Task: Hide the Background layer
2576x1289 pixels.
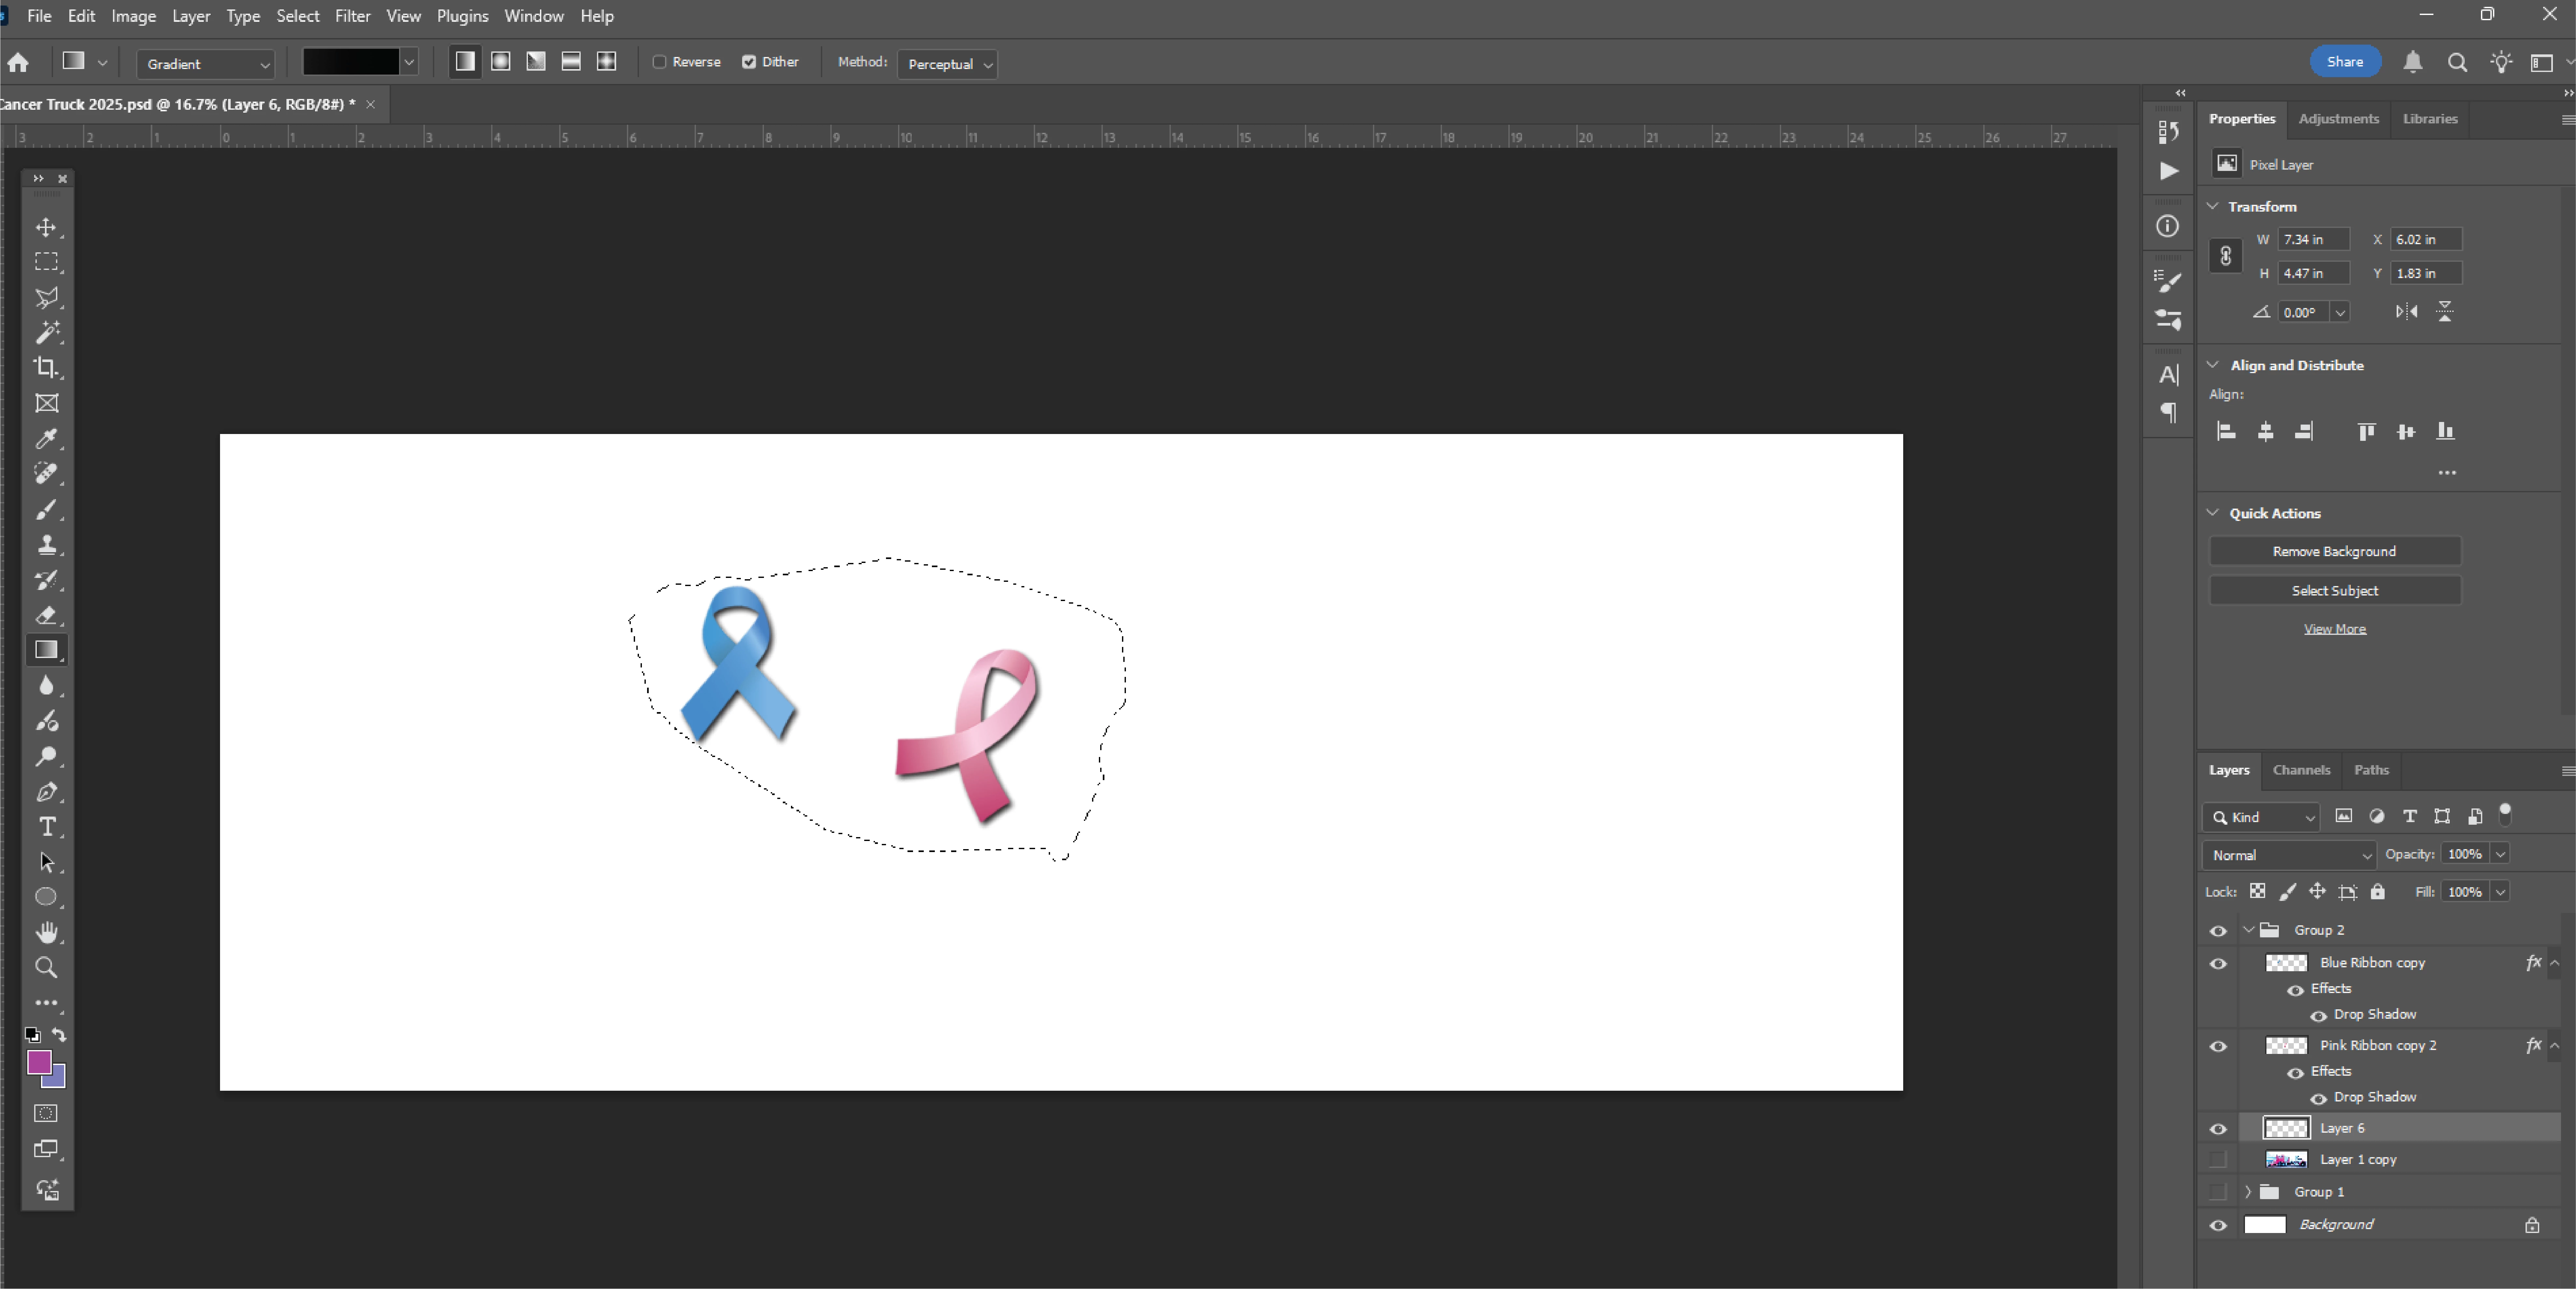Action: [2218, 1225]
